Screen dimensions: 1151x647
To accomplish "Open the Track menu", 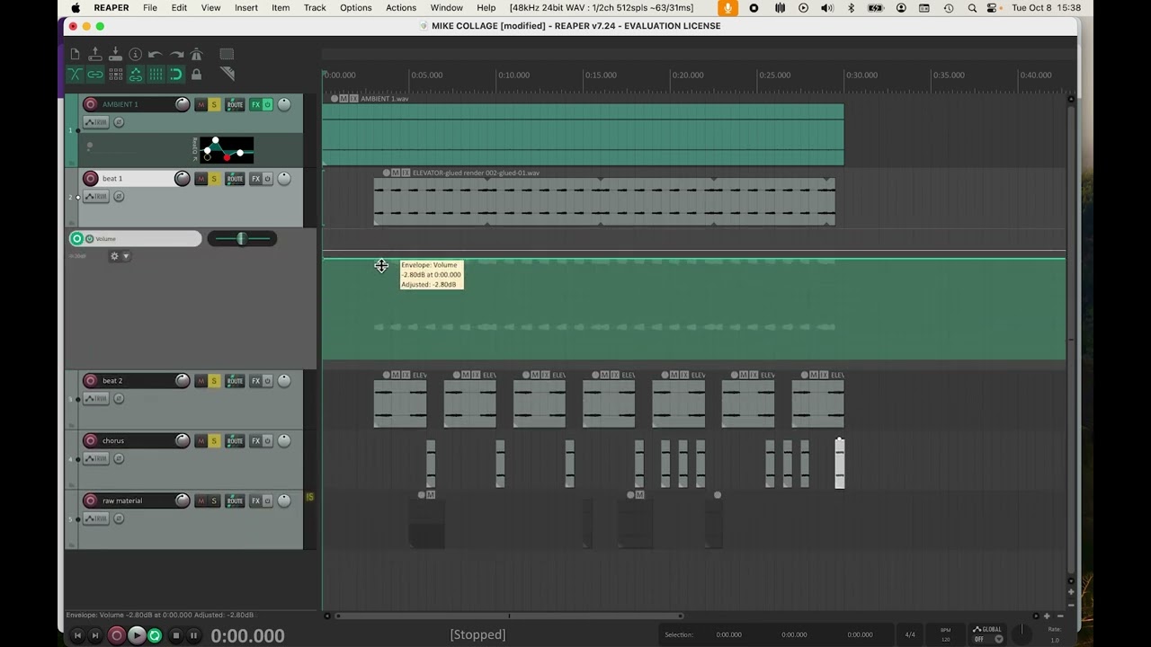I will [315, 8].
